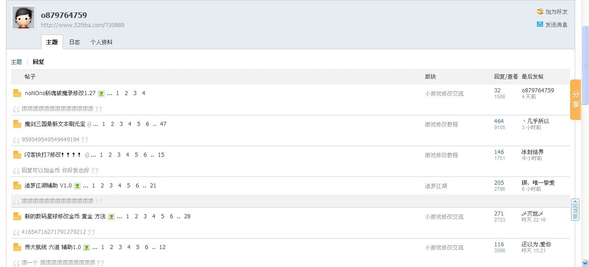The height and width of the screenshot is (267, 589).
Task: Open profile URL http://www.52fzba.com/?30889
Action: pyautogui.click(x=82, y=25)
